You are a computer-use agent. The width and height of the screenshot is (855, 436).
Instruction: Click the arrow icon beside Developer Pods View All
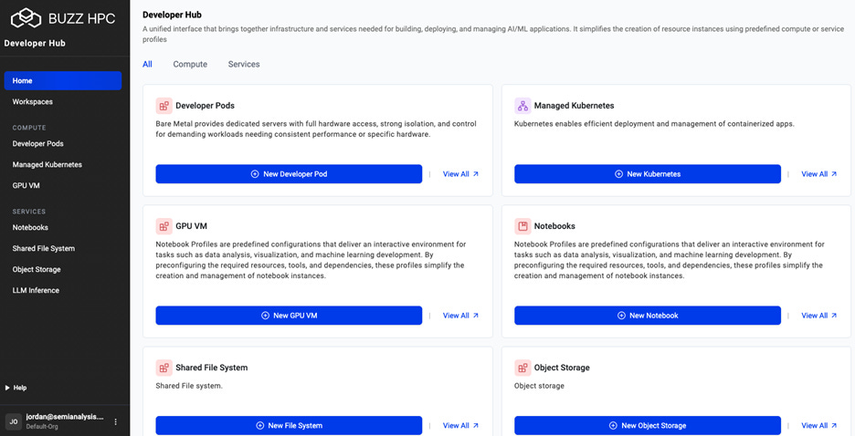[476, 174]
